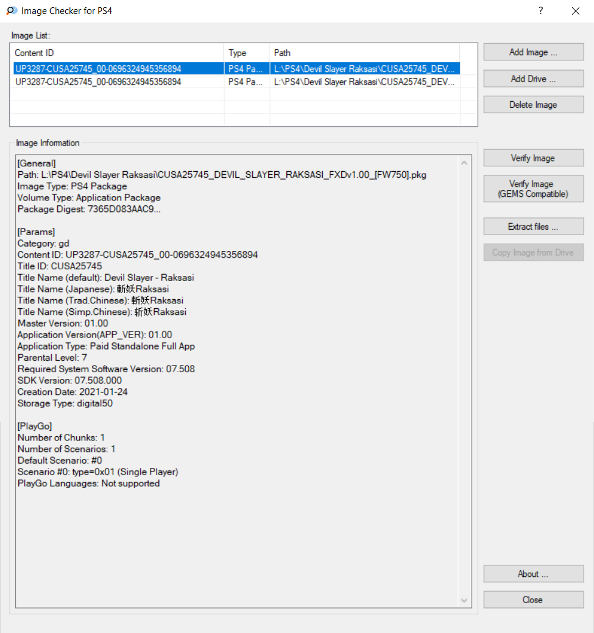Click Required System Software Version line
Screen dimensions: 594x633
(x=106, y=369)
